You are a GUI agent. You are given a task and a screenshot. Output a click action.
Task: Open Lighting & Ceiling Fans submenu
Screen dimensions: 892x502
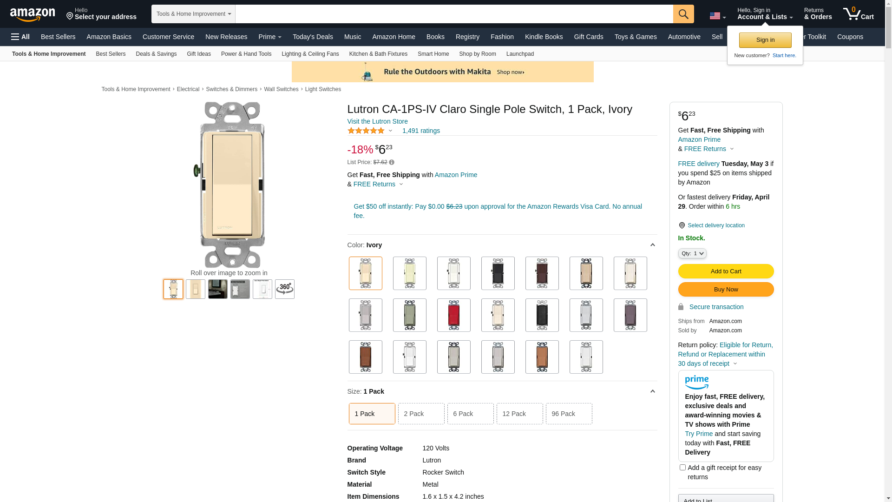[x=310, y=54]
